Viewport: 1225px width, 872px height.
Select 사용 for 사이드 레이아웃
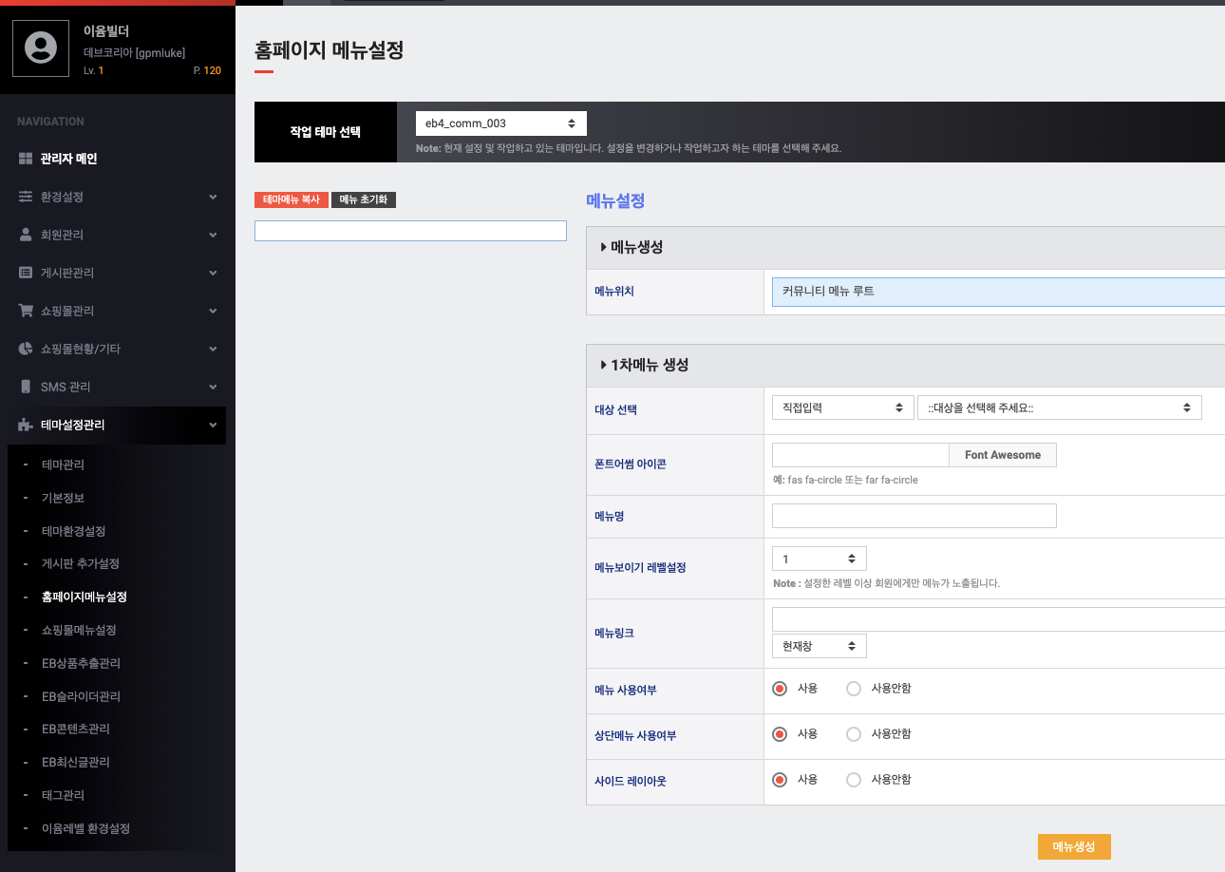[781, 780]
